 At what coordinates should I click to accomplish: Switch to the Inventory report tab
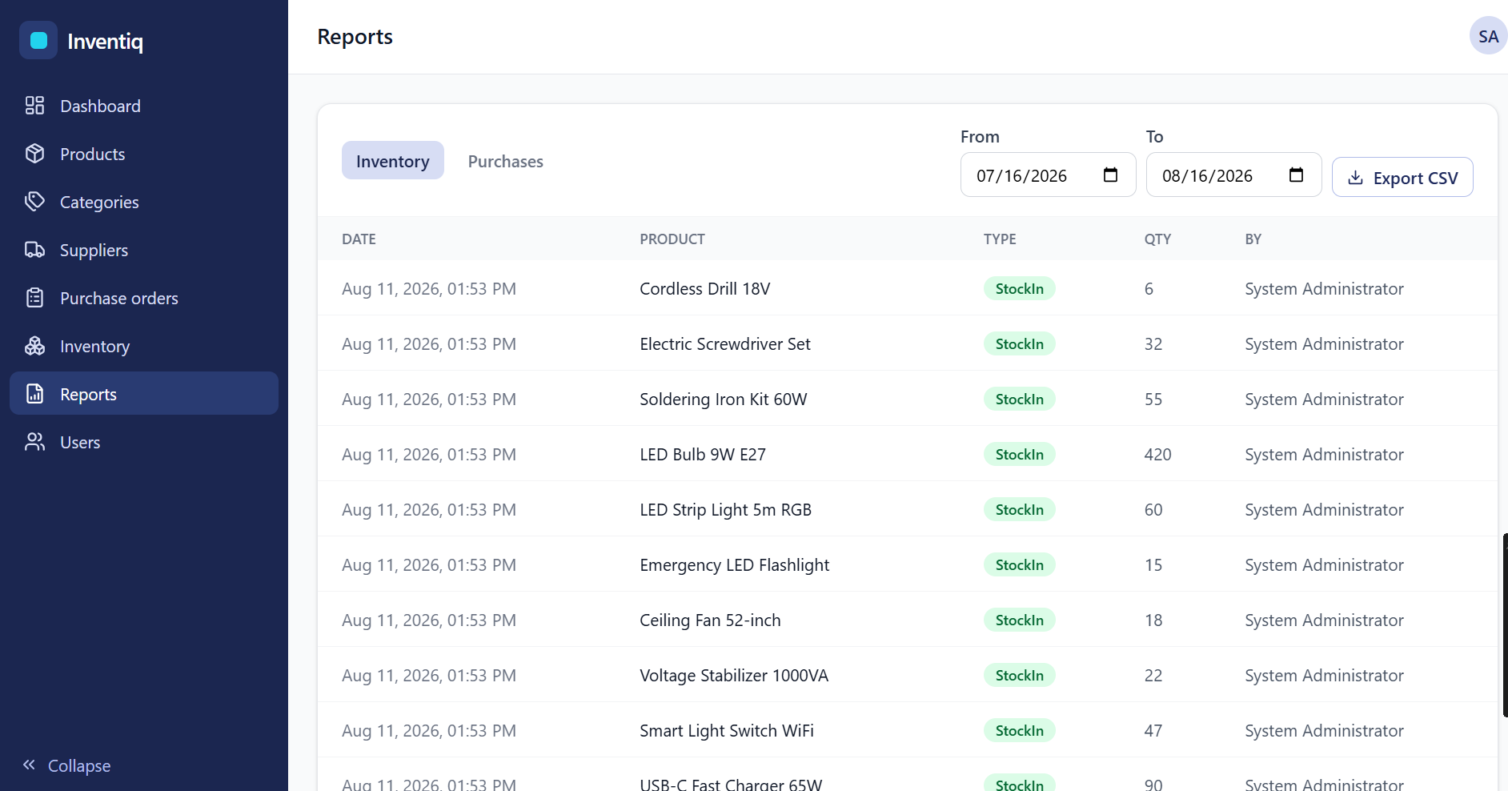coord(393,160)
